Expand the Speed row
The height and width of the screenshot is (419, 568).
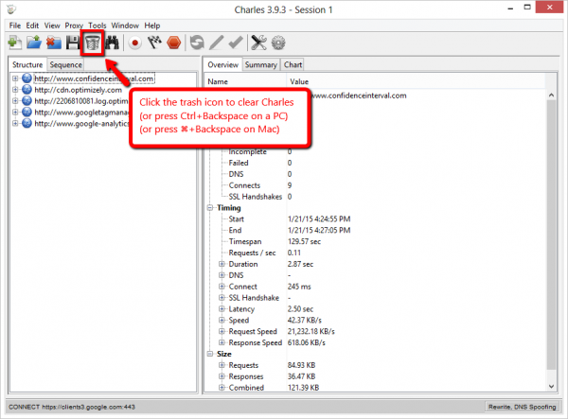tap(222, 321)
